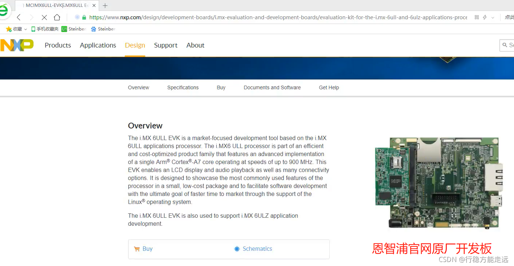Click the green padlock security icon
This screenshot has height=266, width=514.
[x=84, y=17]
